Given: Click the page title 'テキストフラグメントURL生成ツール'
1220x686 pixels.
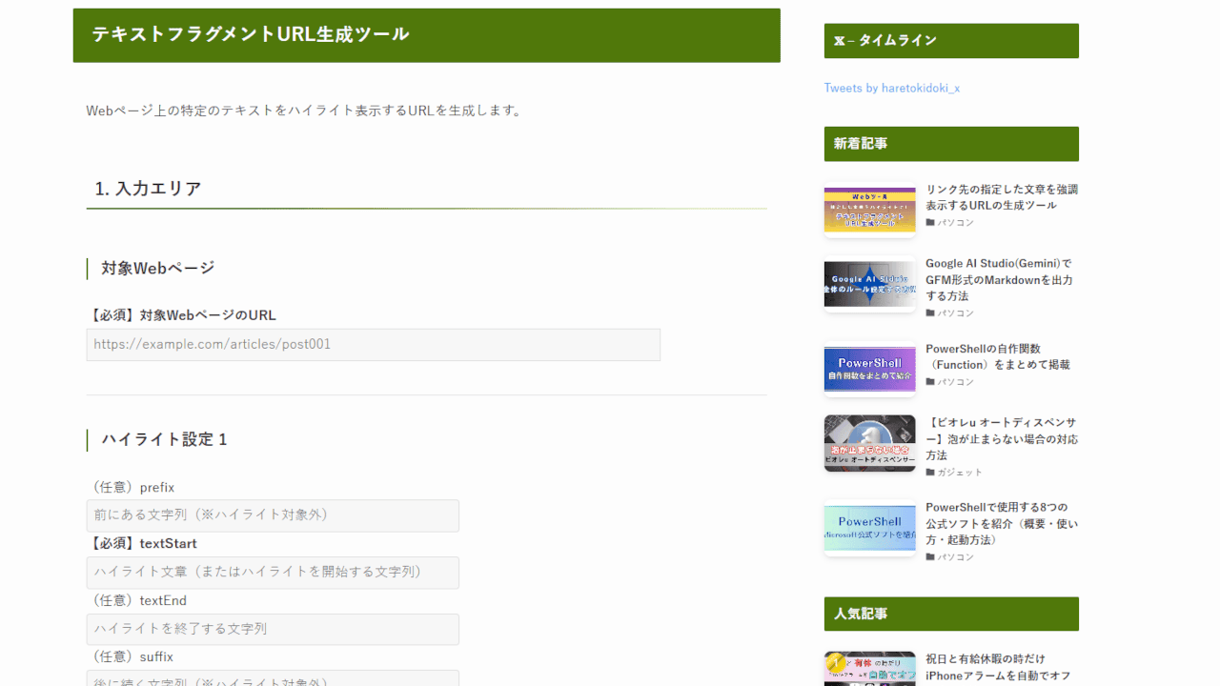Looking at the screenshot, I should pyautogui.click(x=251, y=34).
